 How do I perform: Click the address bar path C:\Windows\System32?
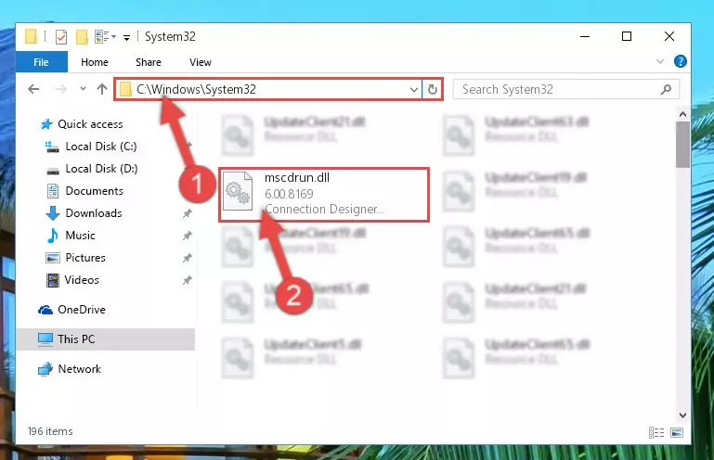[x=196, y=89]
